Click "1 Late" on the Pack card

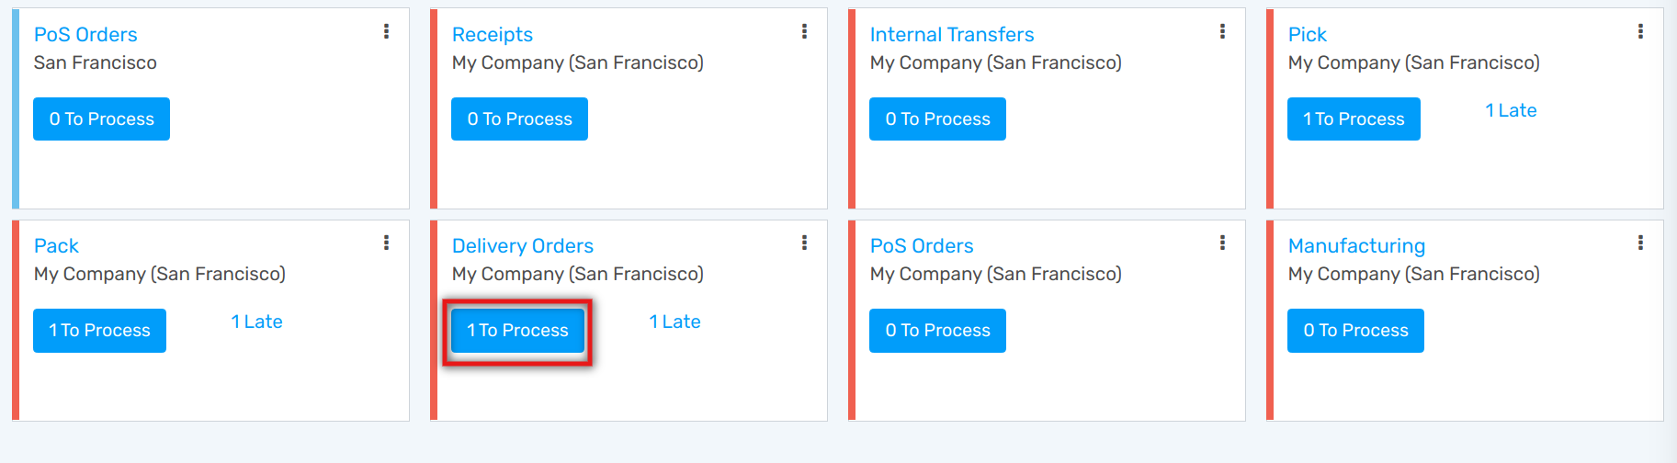coord(256,322)
